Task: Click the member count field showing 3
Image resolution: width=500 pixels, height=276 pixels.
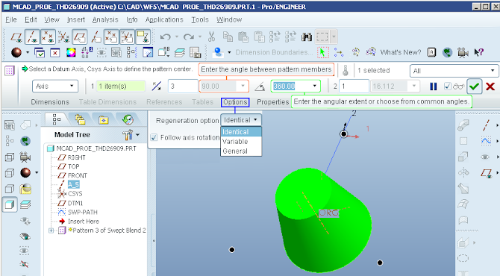Action: pyautogui.click(x=183, y=86)
